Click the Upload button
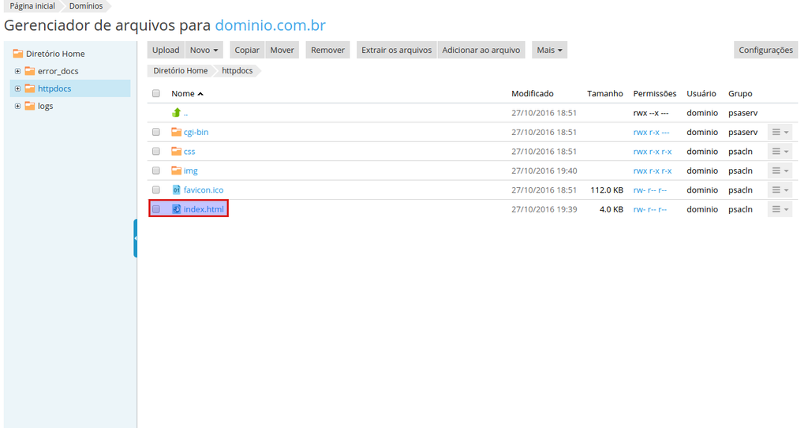 [x=166, y=50]
